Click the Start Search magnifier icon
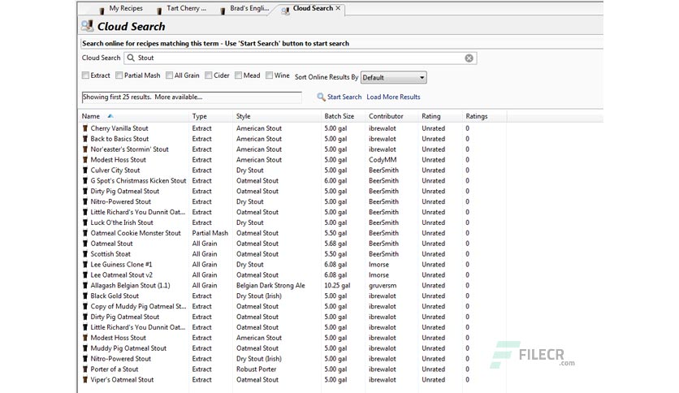This screenshot has width=679, height=393. point(321,97)
